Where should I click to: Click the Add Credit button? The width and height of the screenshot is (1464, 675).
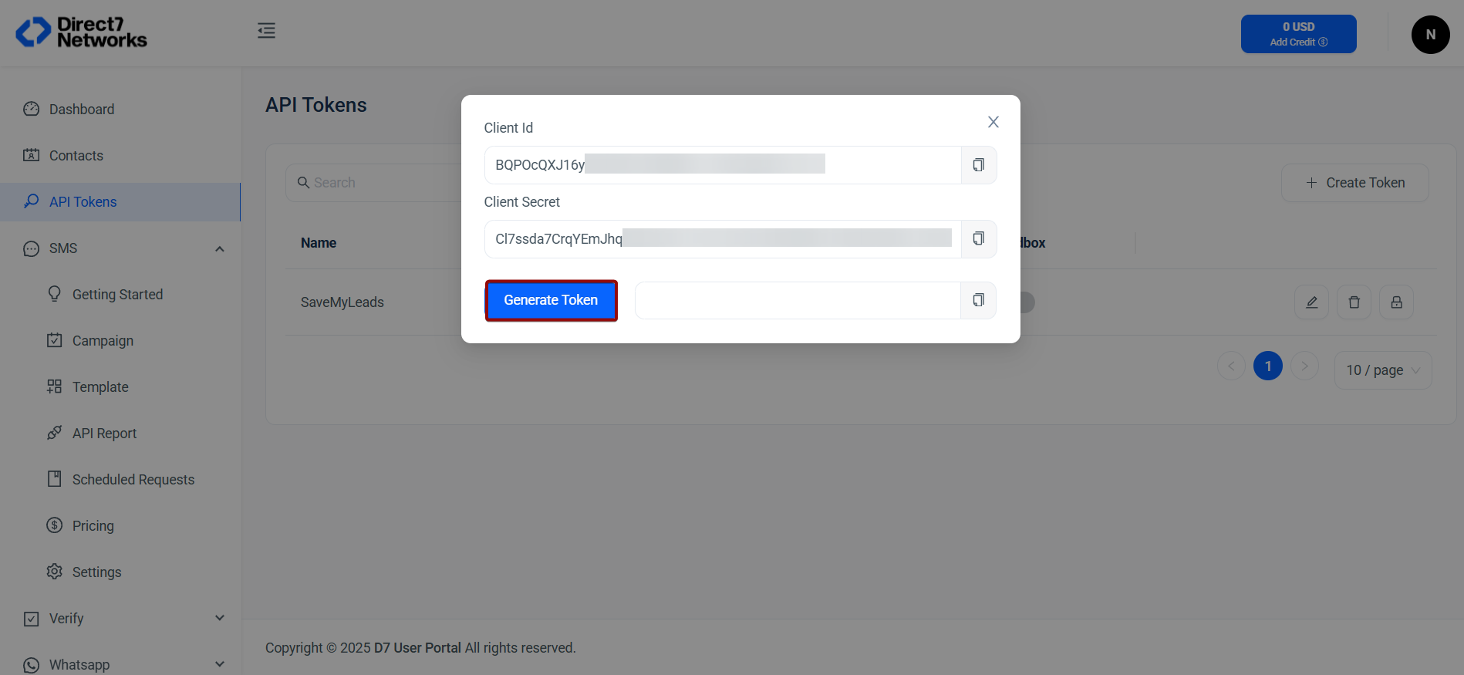(x=1298, y=34)
